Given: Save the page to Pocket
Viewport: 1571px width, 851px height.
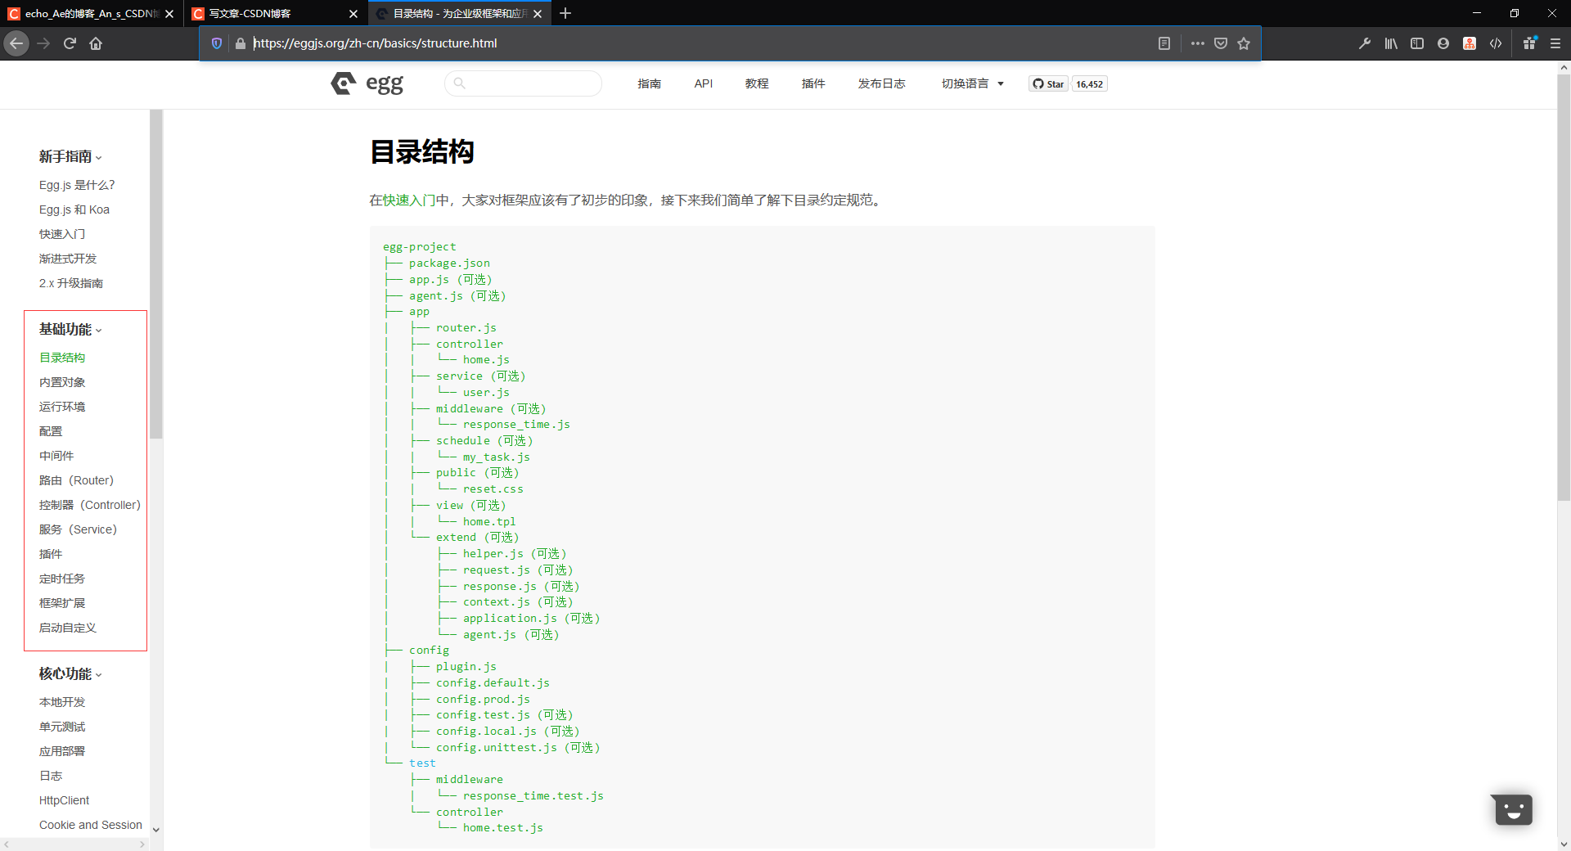Looking at the screenshot, I should [x=1220, y=43].
